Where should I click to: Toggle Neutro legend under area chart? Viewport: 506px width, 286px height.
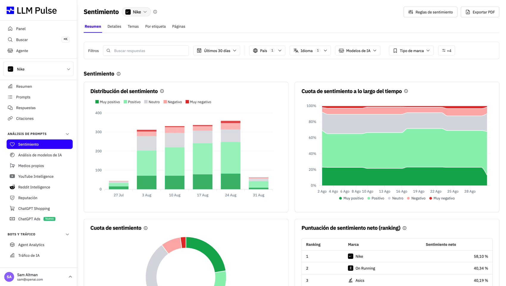(396, 198)
